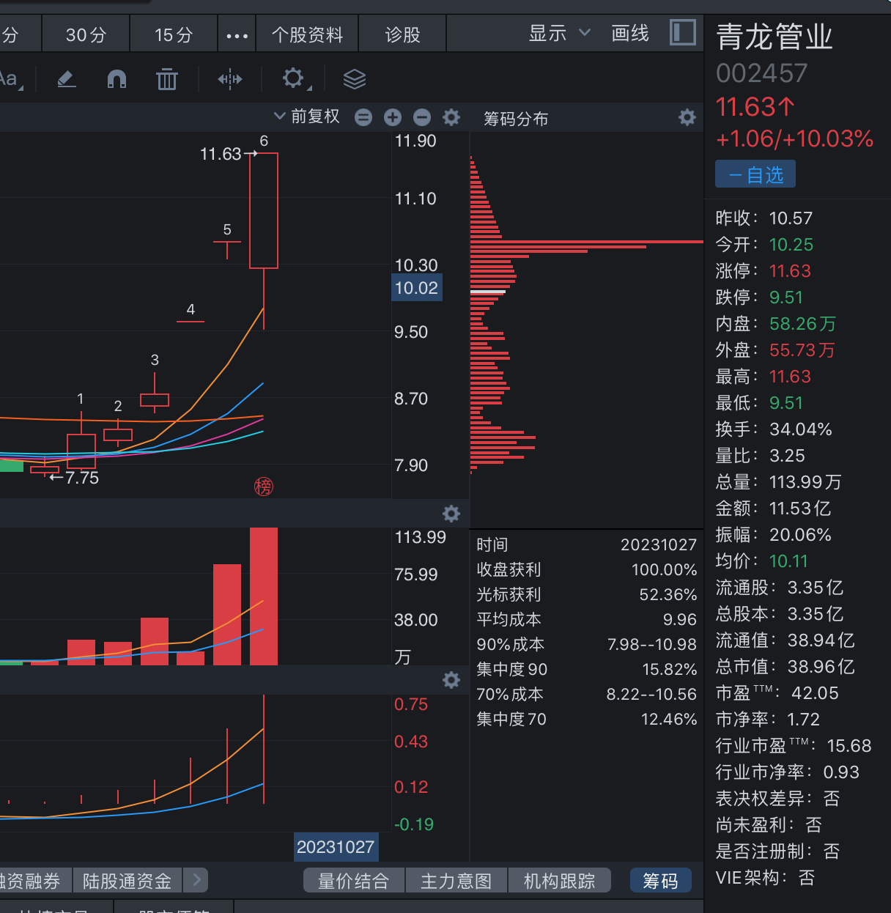The height and width of the screenshot is (913, 891).
Task: Click 换手 value 34.04%
Action: (x=801, y=429)
